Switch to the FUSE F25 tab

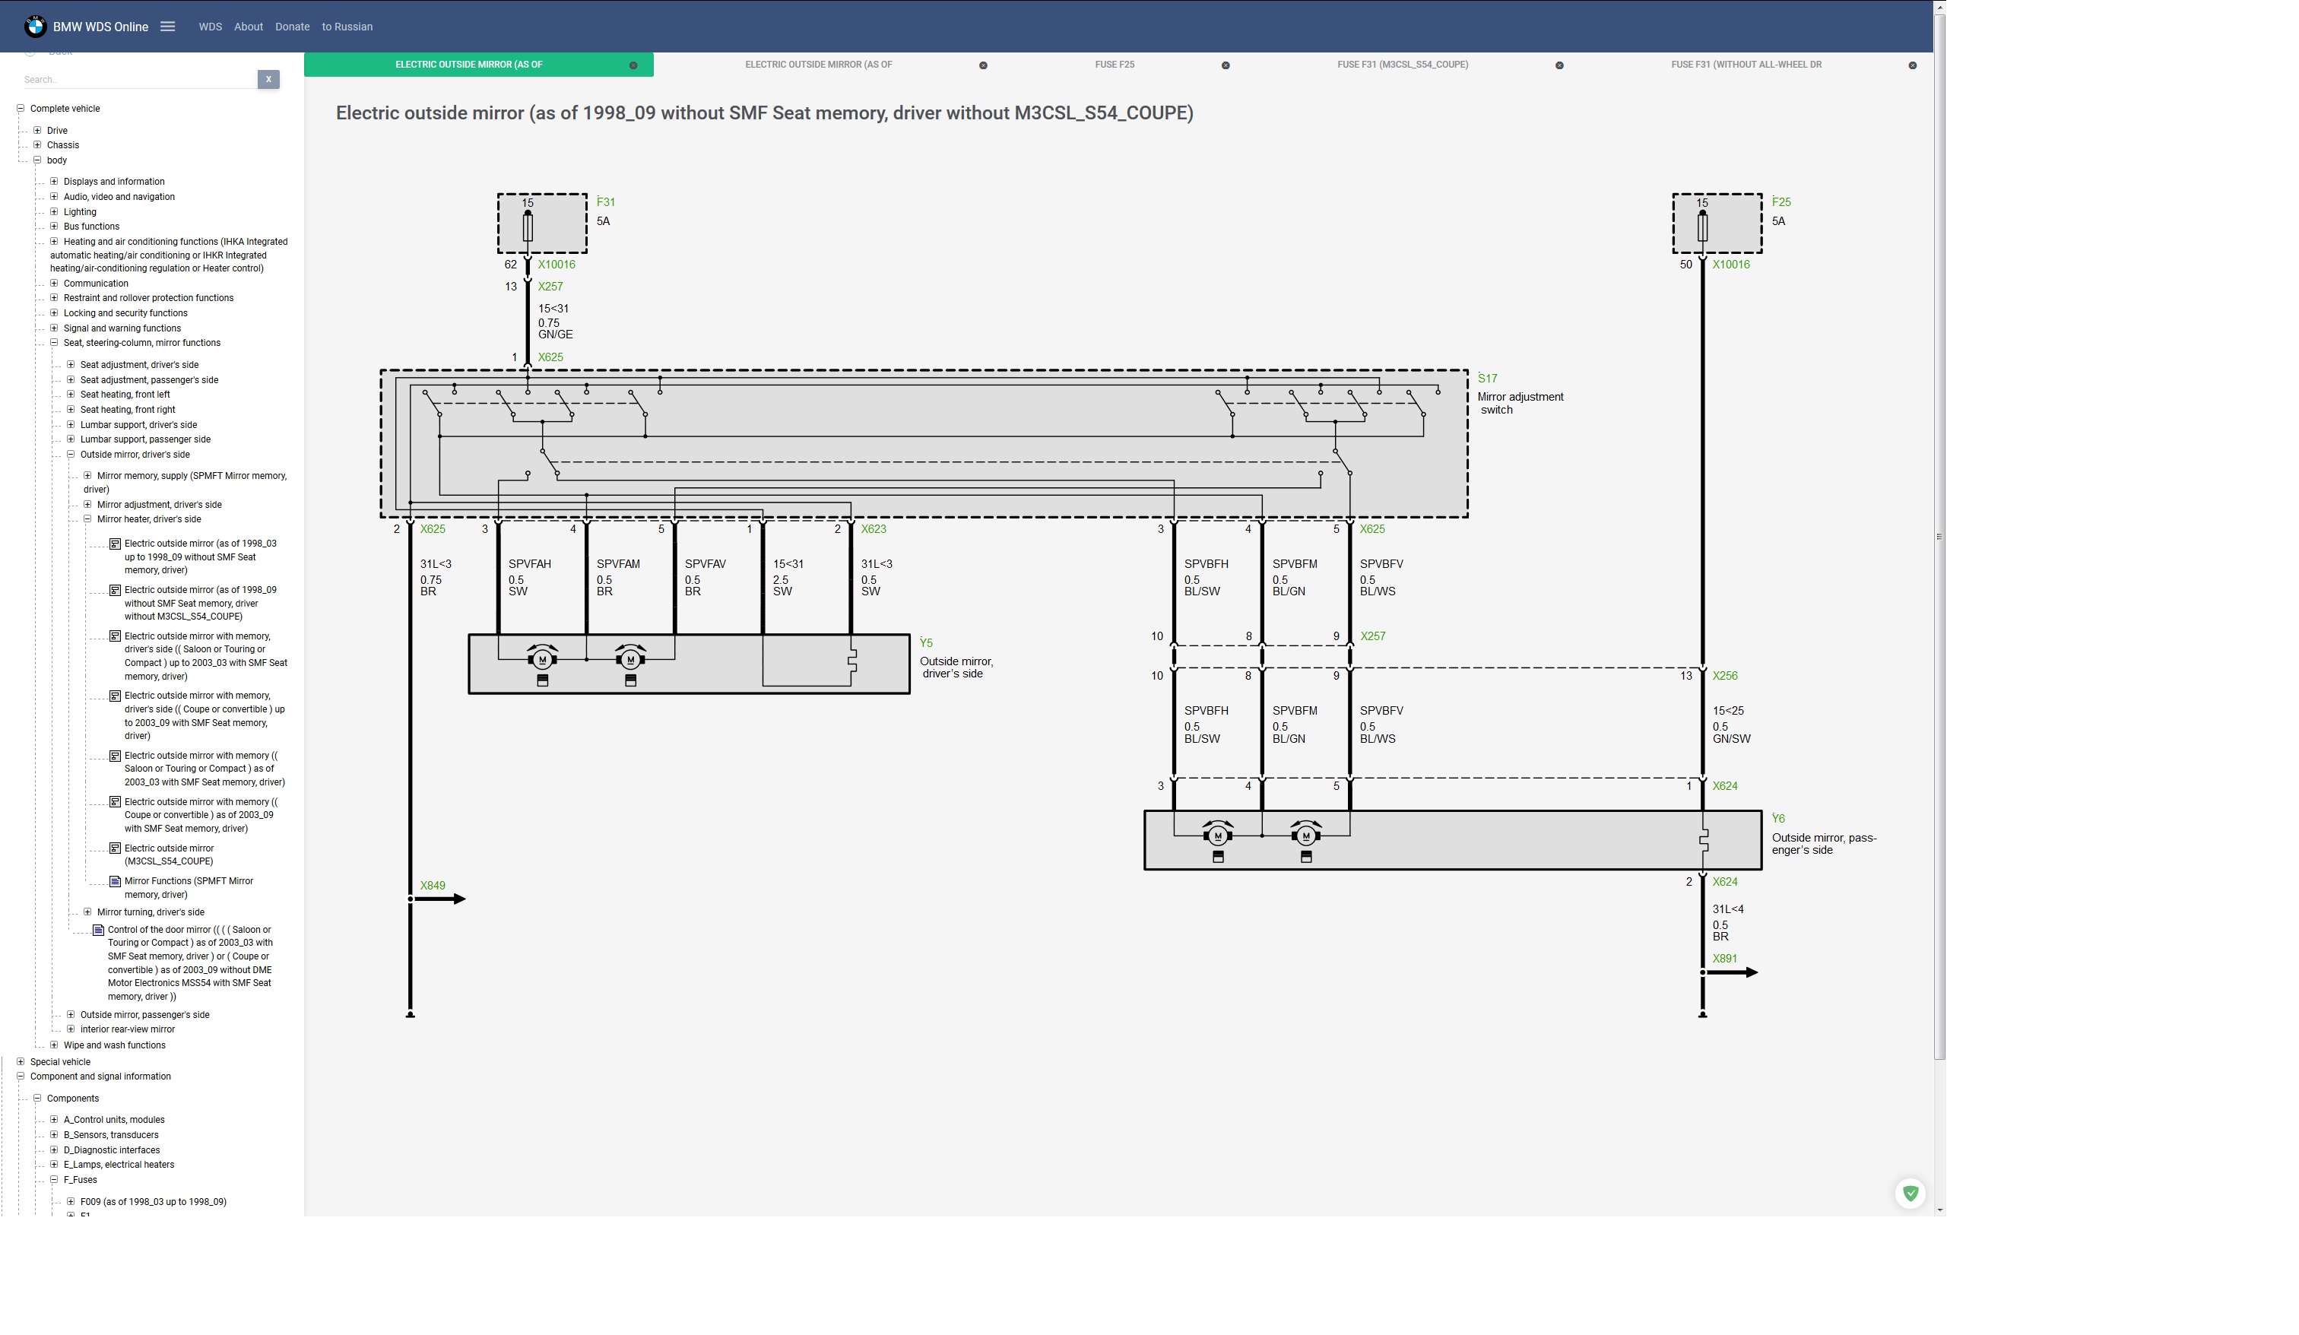point(1114,65)
